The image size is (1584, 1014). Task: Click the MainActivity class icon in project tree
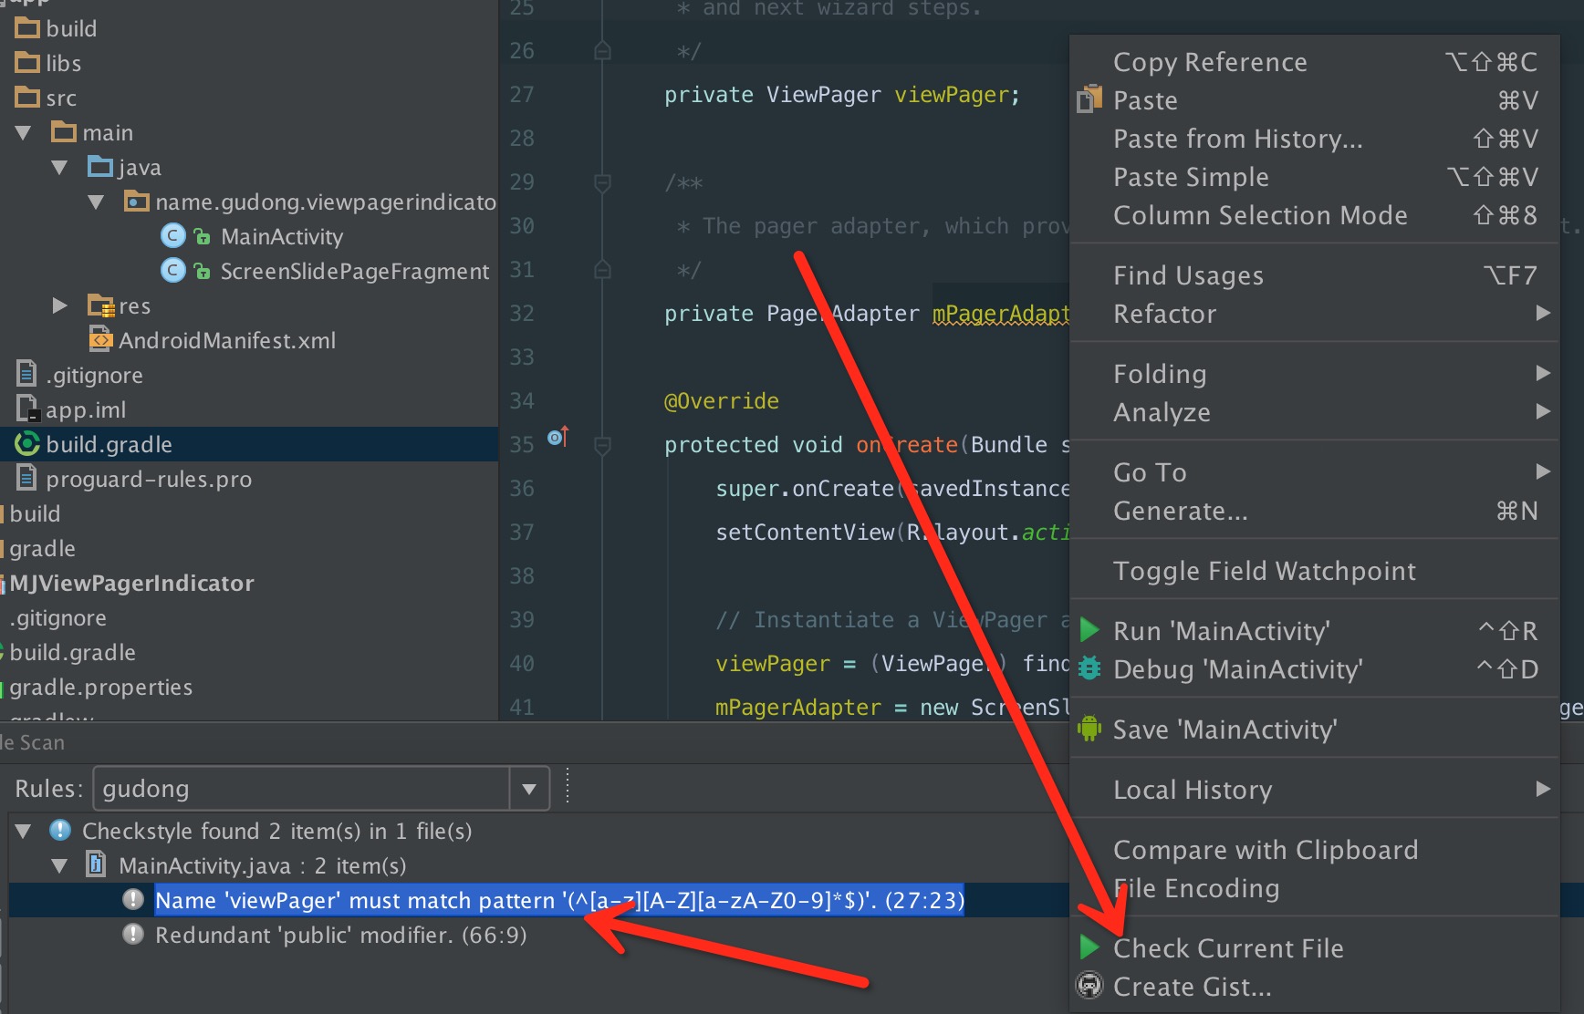tap(172, 236)
